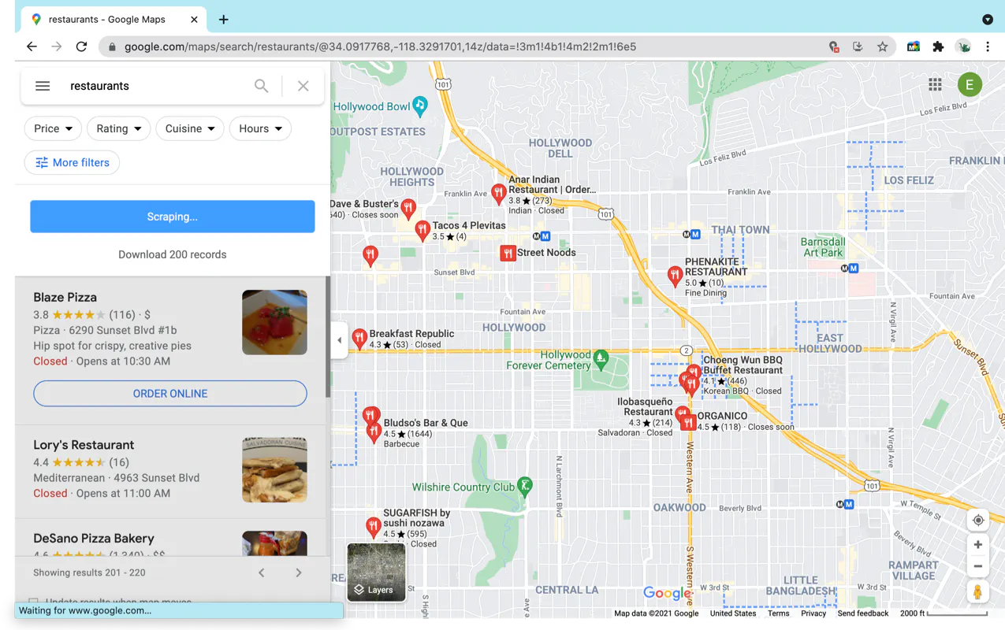This screenshot has width=1005, height=630.
Task: Open More filters
Action: (72, 162)
